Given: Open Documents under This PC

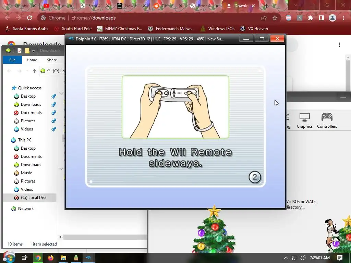Looking at the screenshot, I should pos(31,156).
